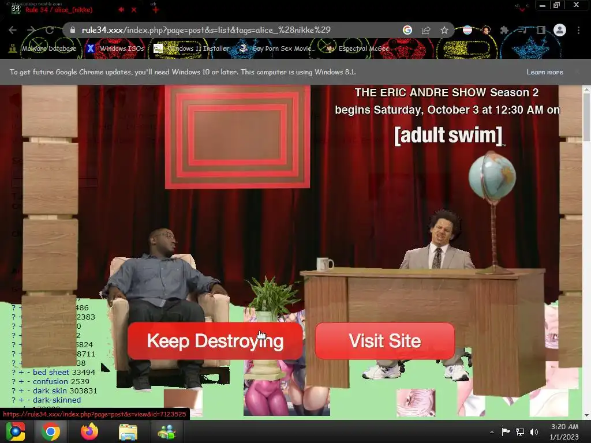Viewport: 591px width, 443px height.
Task: Show hidden system tray icons
Action: 492,432
